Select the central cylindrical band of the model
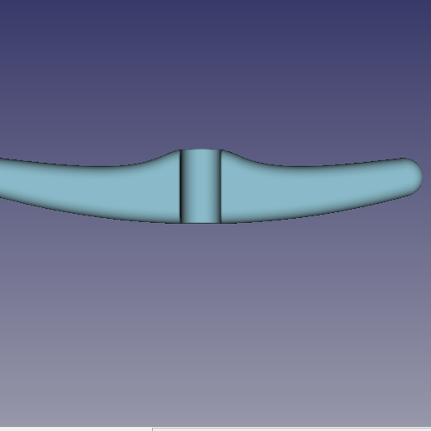This screenshot has width=431, height=431. pyautogui.click(x=200, y=186)
